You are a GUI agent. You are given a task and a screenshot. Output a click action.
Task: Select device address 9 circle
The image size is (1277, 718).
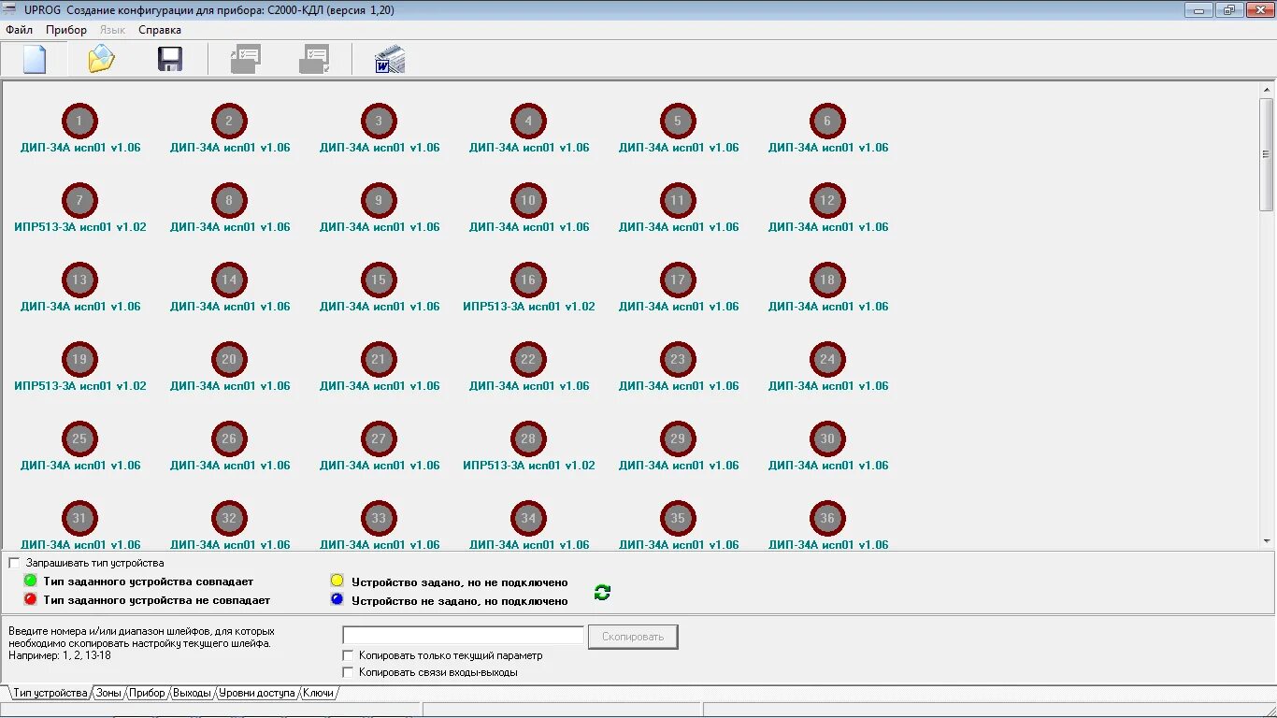(x=379, y=200)
